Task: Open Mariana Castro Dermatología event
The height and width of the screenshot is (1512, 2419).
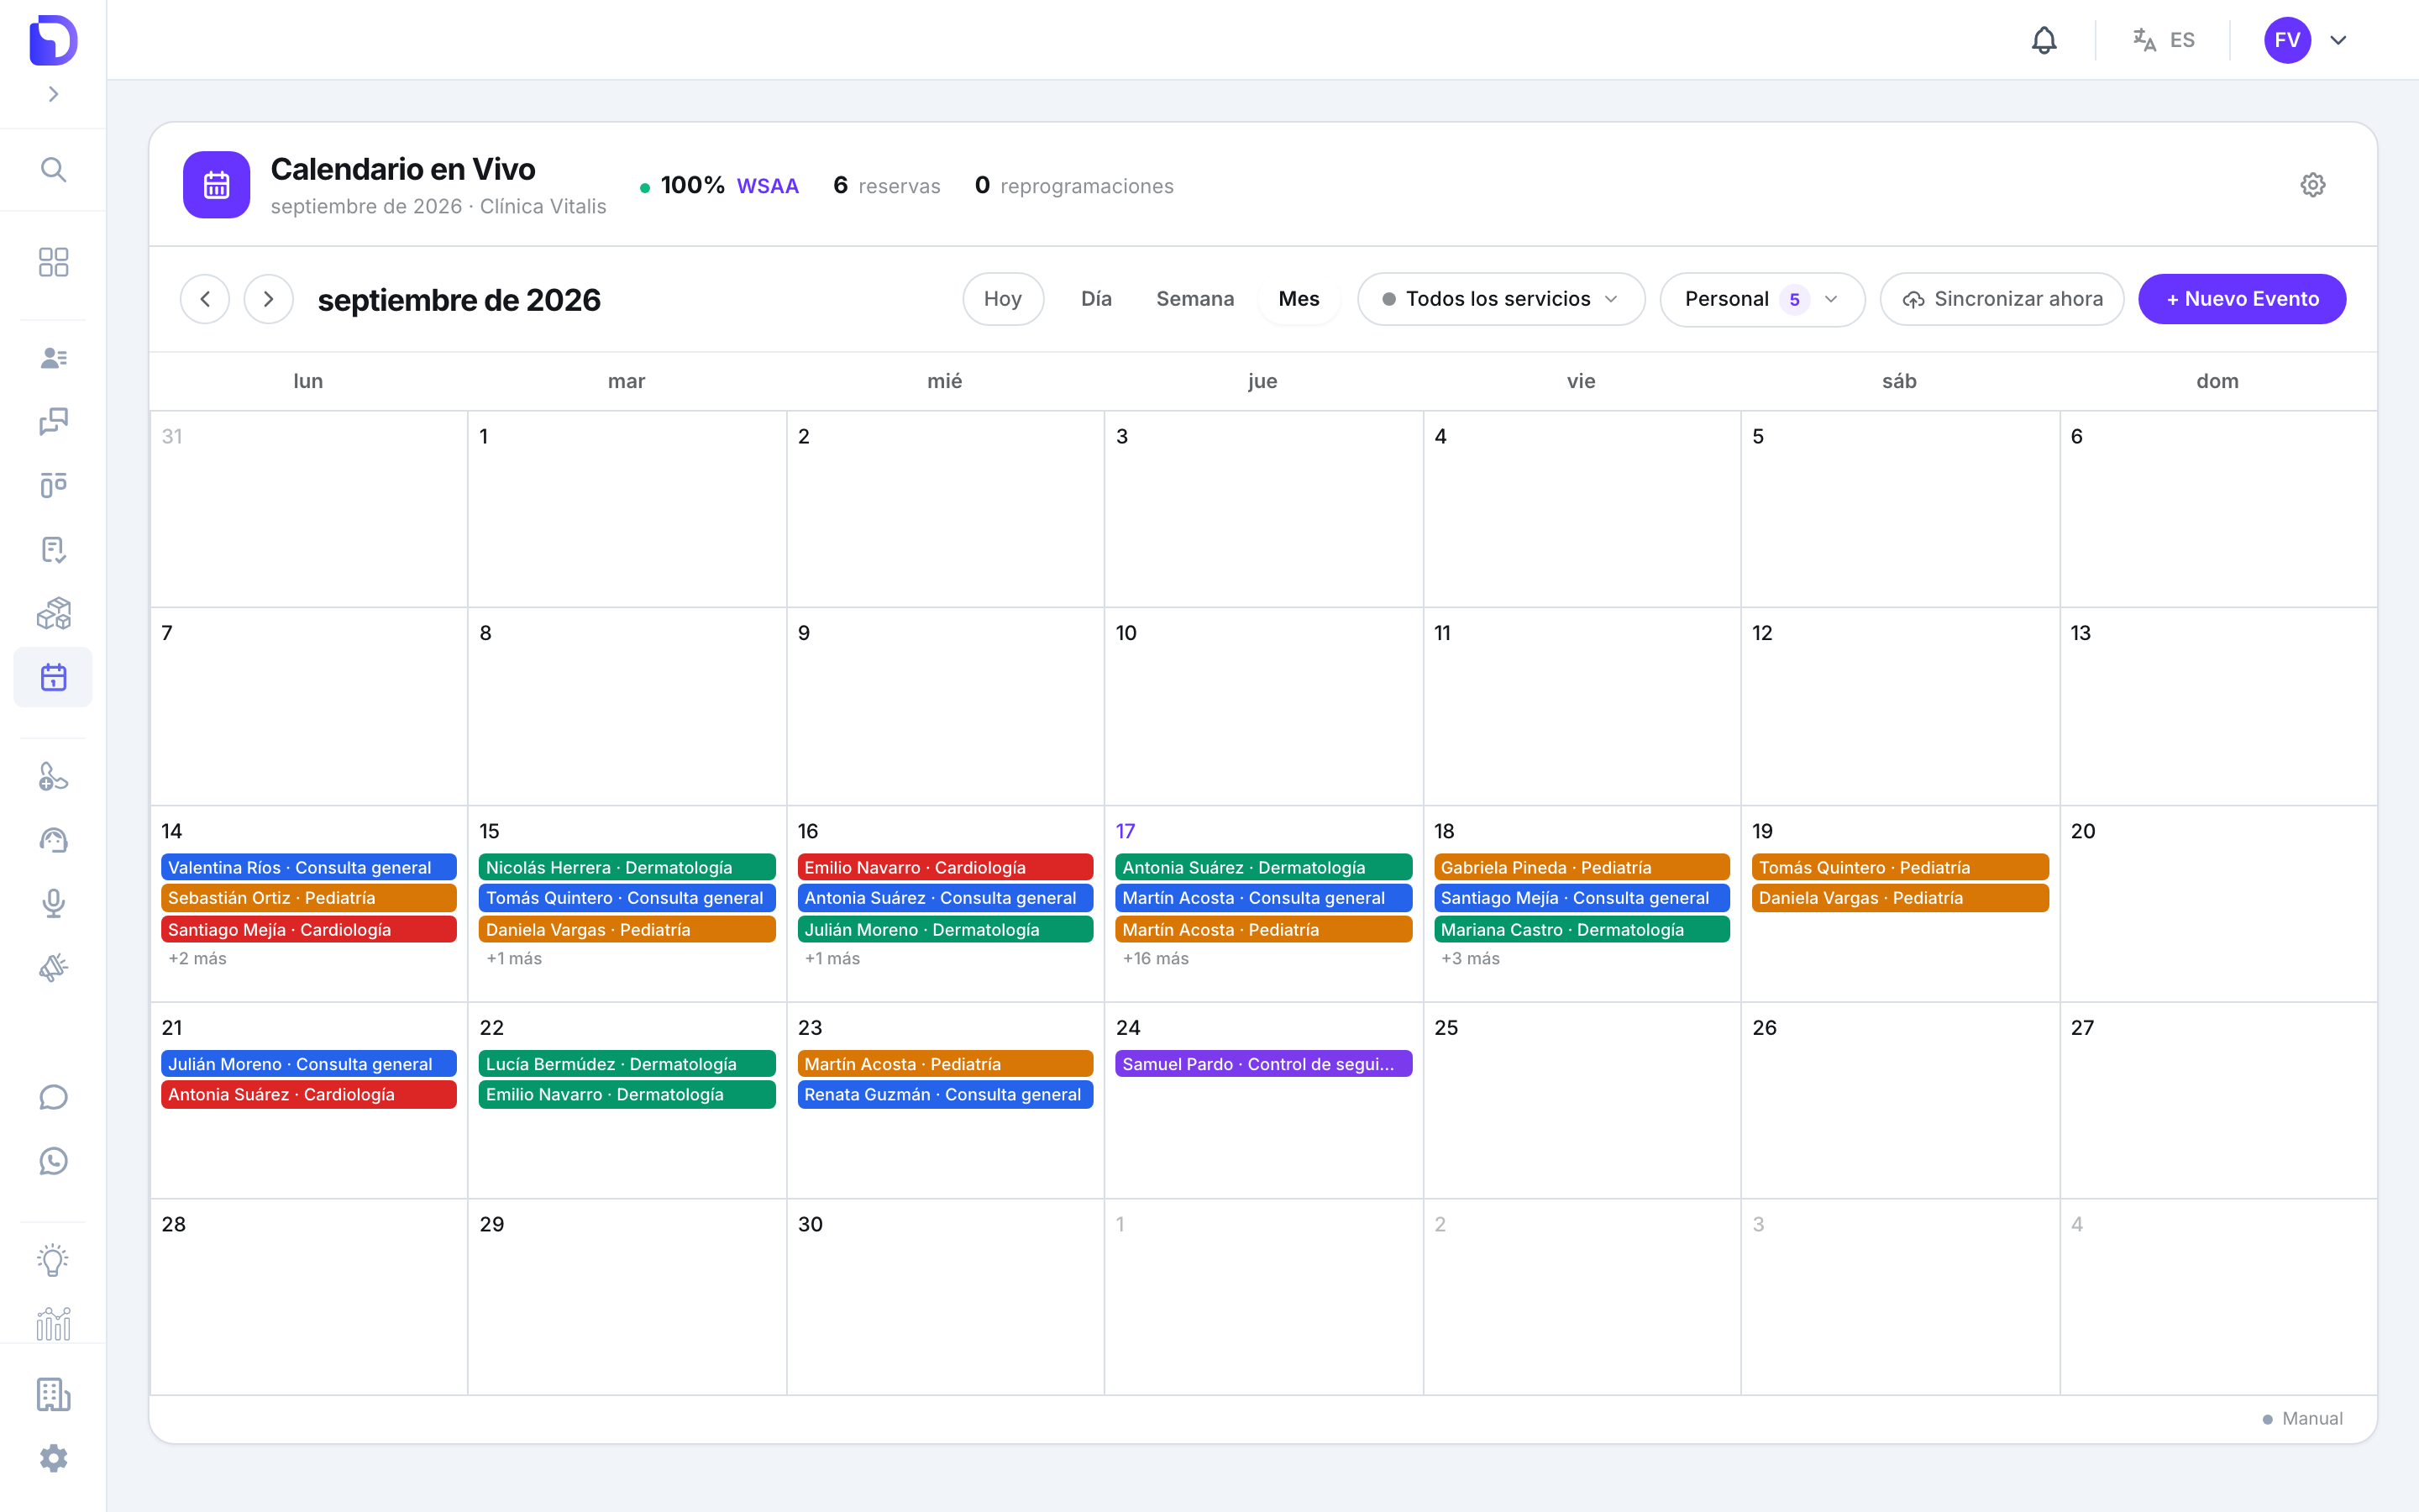Action: [1582, 929]
